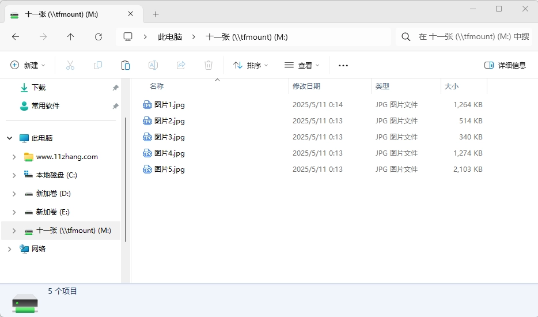Open the 排序 sort dropdown
Viewport: 538px width, 317px height.
click(x=251, y=65)
